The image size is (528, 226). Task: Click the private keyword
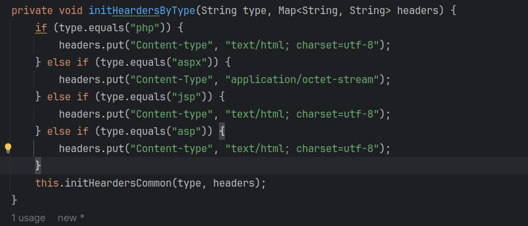tap(32, 11)
